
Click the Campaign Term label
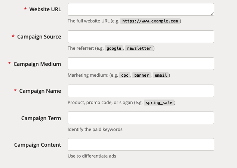pos(41,118)
